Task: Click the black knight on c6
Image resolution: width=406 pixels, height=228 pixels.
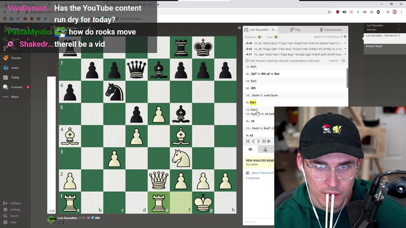Action: click(114, 92)
